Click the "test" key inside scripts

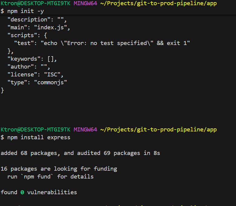click(x=24, y=43)
